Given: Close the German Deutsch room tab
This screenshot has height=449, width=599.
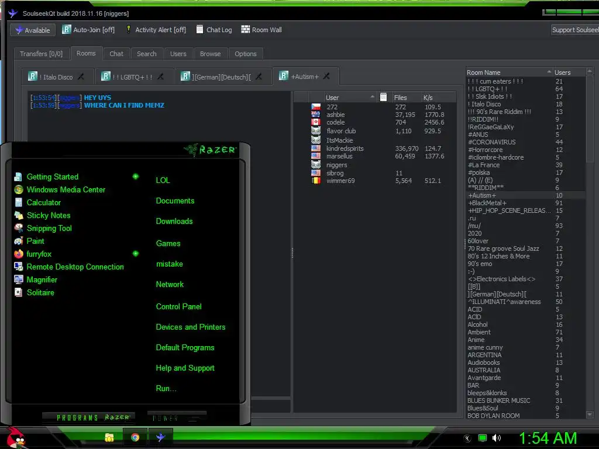Looking at the screenshot, I should (259, 77).
